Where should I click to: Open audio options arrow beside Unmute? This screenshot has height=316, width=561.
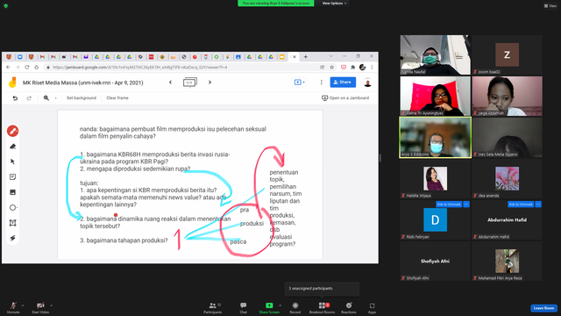click(23, 305)
